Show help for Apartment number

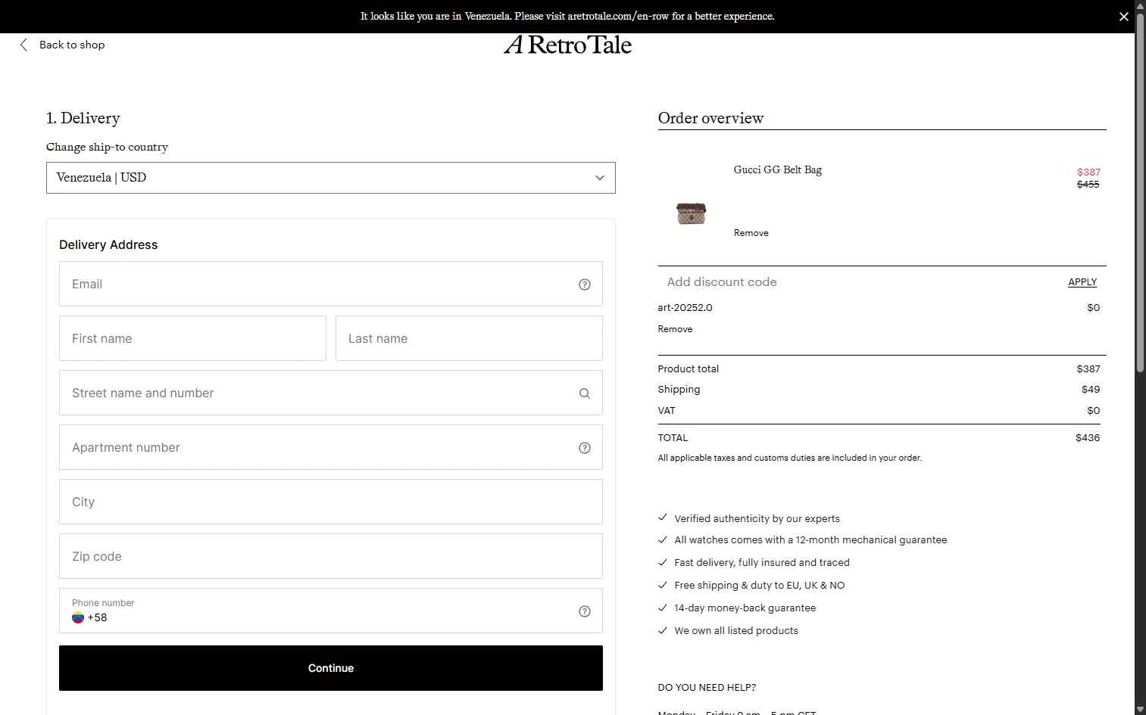[585, 448]
